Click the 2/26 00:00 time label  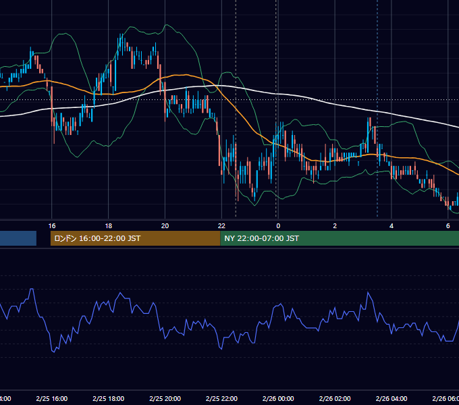coord(278,398)
